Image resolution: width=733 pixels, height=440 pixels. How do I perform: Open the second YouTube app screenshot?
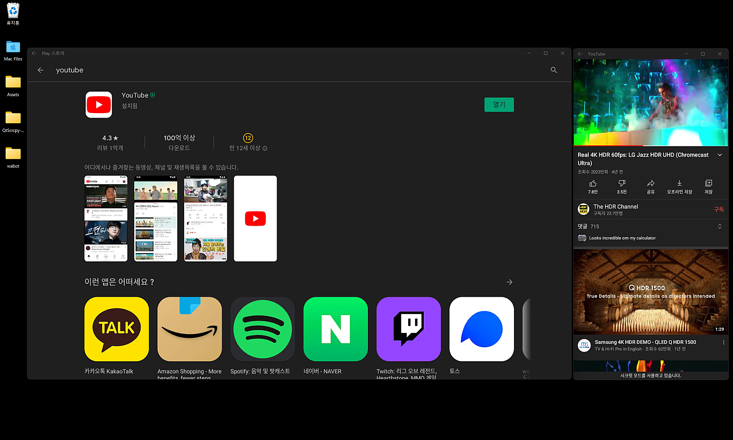pos(156,218)
